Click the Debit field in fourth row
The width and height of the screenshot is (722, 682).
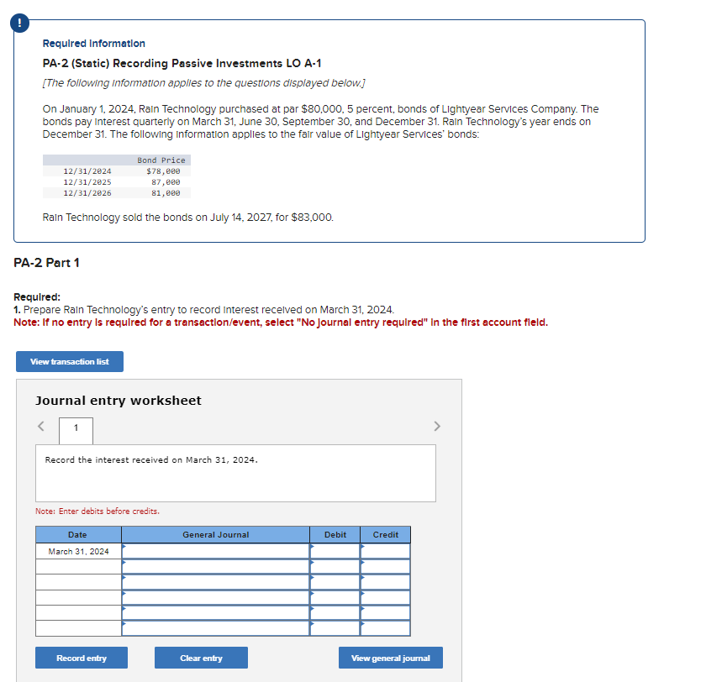click(x=335, y=597)
